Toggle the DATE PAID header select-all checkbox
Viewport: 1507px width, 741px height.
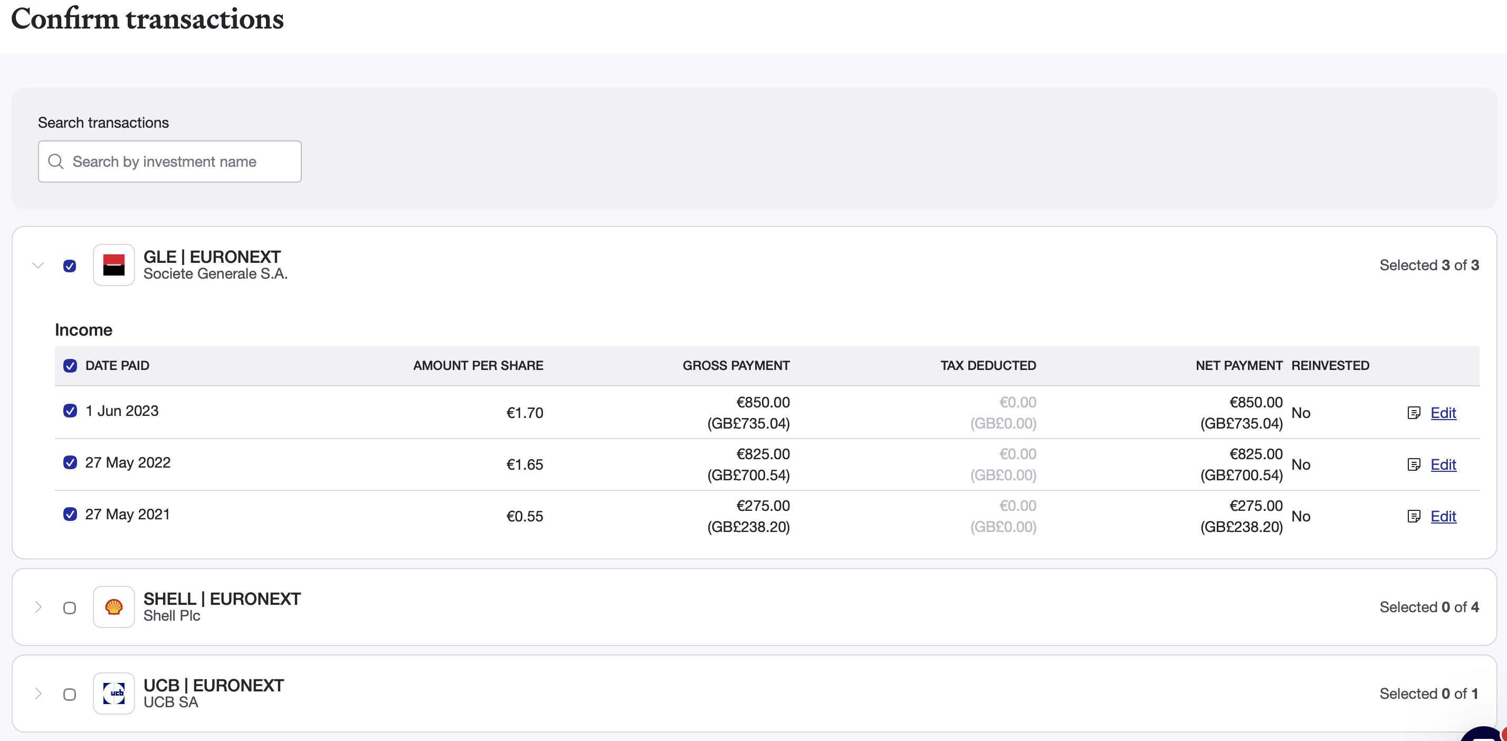point(70,366)
